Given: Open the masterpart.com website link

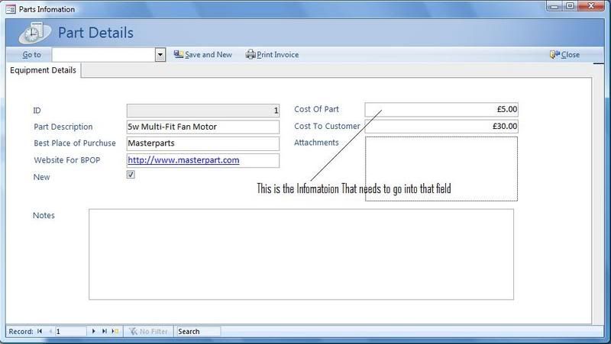Looking at the screenshot, I should pyautogui.click(x=183, y=160).
